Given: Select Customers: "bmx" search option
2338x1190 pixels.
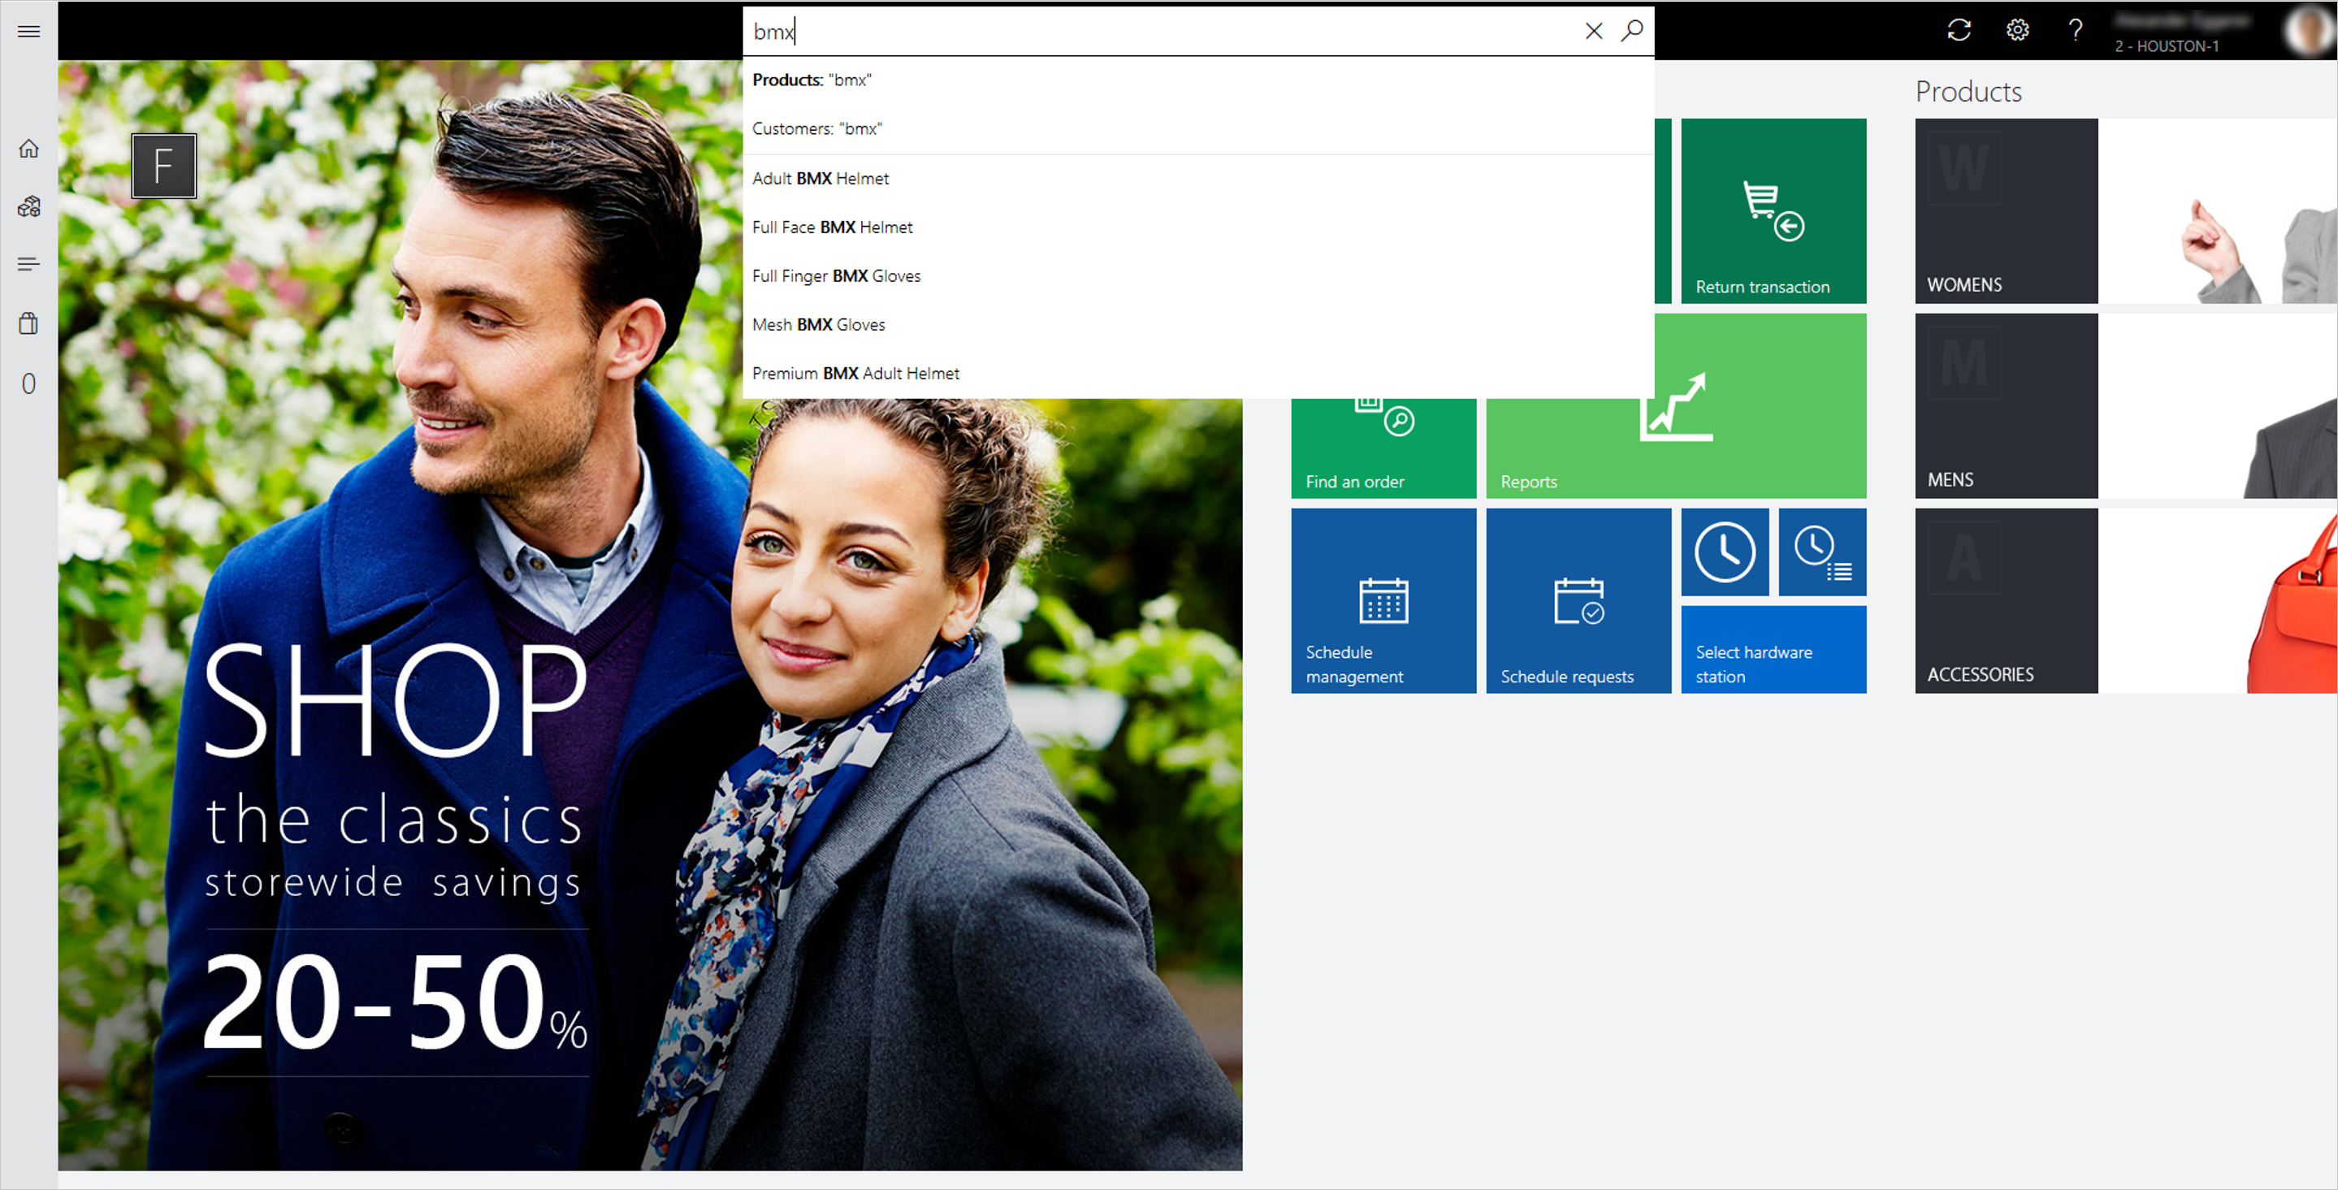Looking at the screenshot, I should click(x=820, y=129).
